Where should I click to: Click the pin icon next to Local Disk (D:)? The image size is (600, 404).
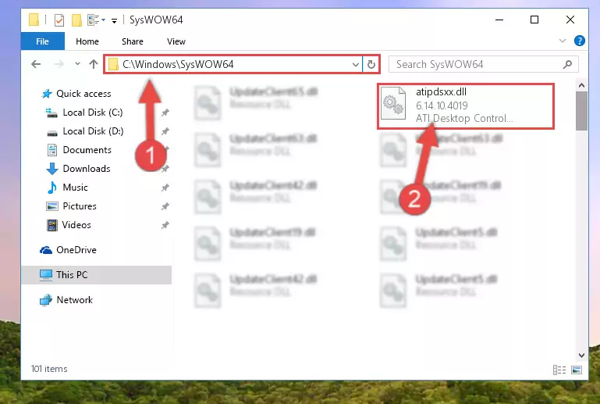(165, 131)
